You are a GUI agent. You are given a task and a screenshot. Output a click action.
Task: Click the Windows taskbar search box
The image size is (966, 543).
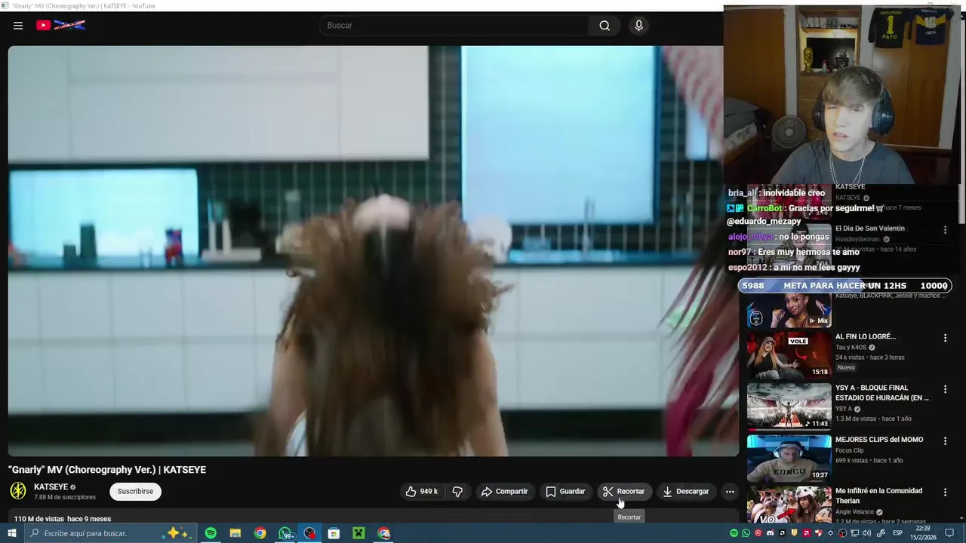111,533
